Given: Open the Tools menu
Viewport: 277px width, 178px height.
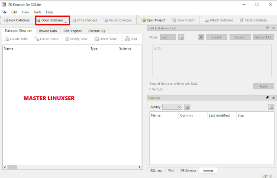Looking at the screenshot, I should [38, 12].
